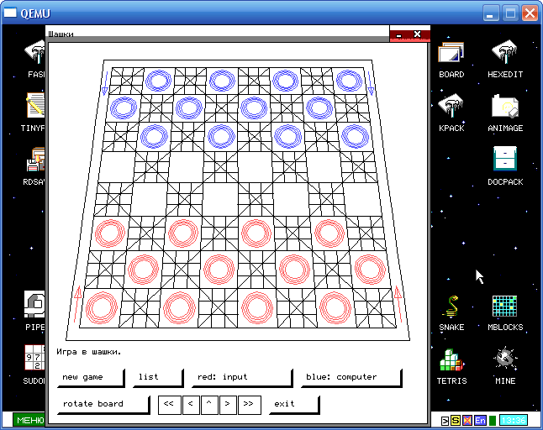The height and width of the screenshot is (430, 543).
Task: Jump to last move with >> button
Action: [248, 404]
